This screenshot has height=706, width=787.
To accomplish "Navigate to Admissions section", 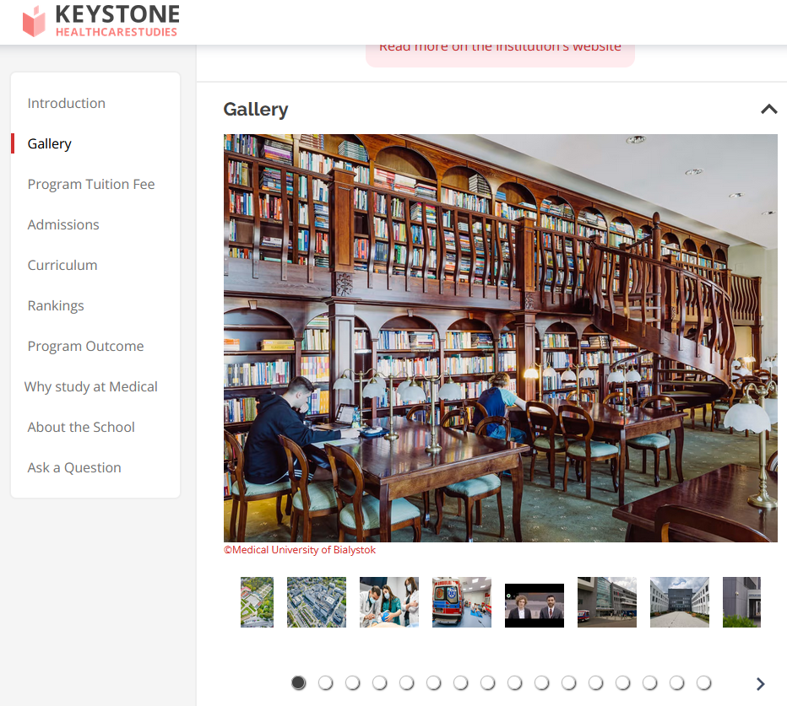I will 63,224.
